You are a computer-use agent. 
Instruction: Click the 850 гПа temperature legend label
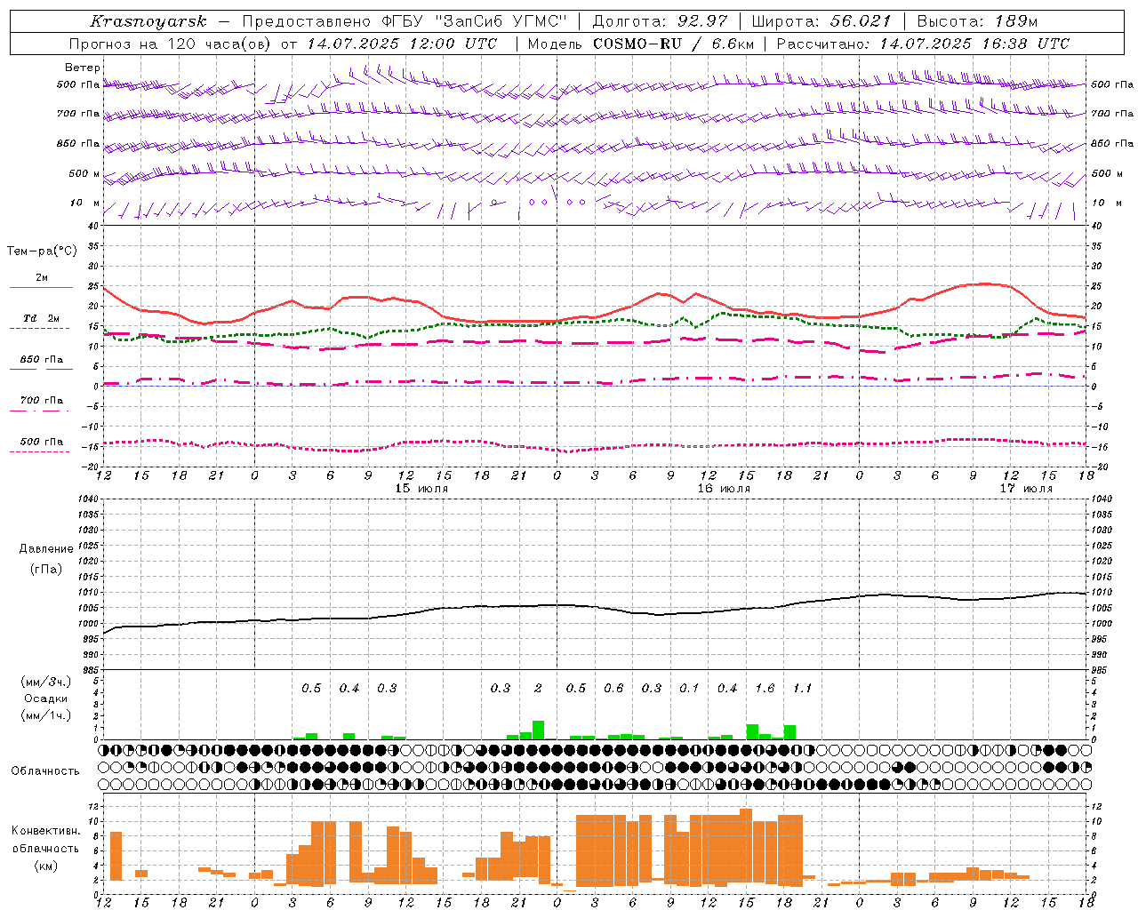[x=42, y=360]
